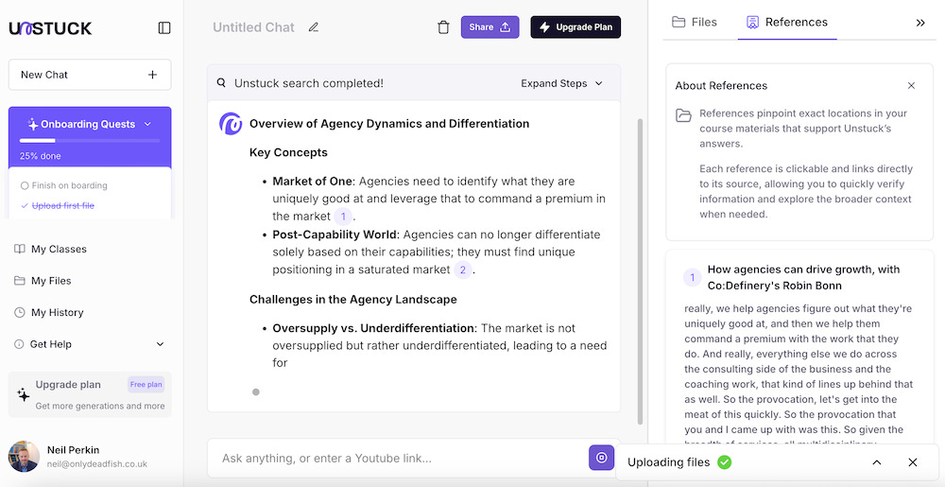
Task: Click the Free plan badge
Action: [x=146, y=385]
